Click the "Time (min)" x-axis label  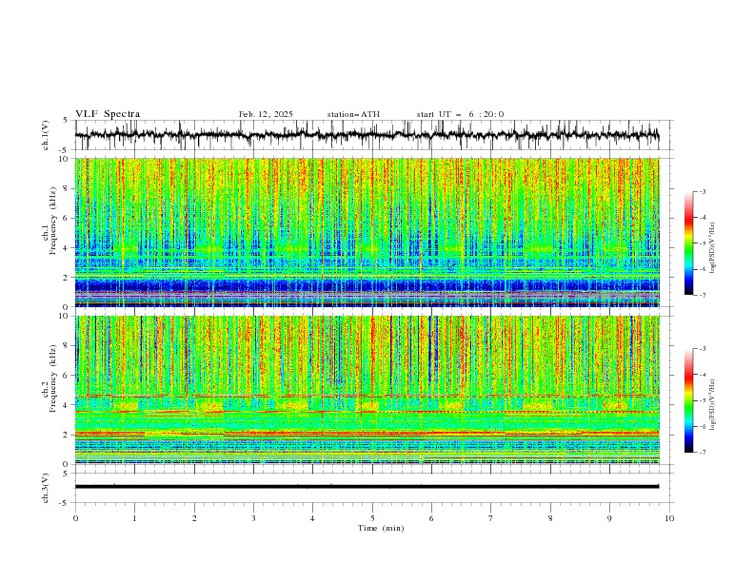[381, 528]
